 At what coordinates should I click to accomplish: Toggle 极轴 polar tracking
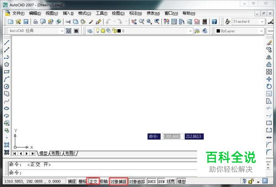[104, 181]
